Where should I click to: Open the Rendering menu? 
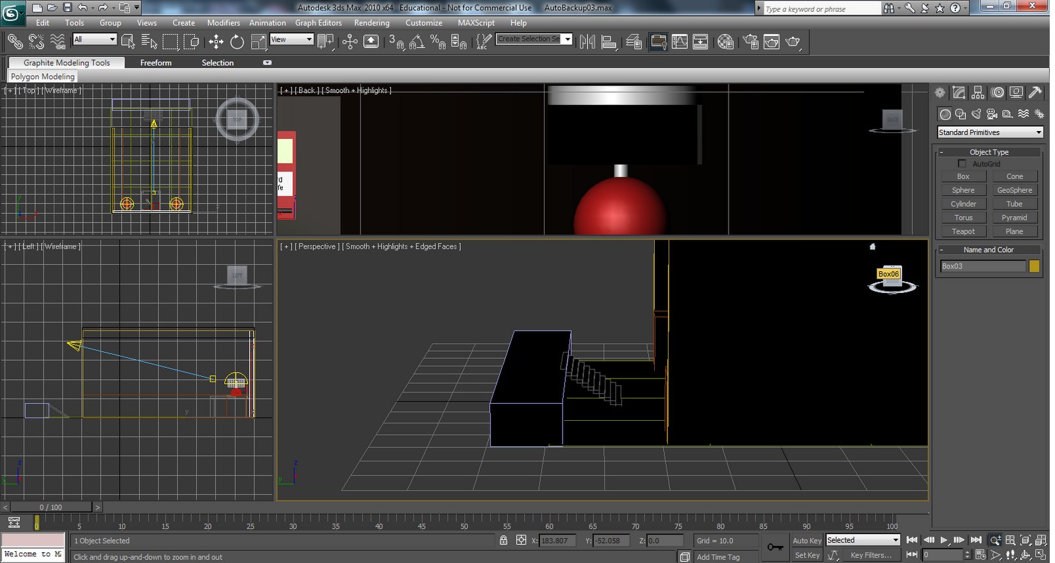click(x=371, y=23)
